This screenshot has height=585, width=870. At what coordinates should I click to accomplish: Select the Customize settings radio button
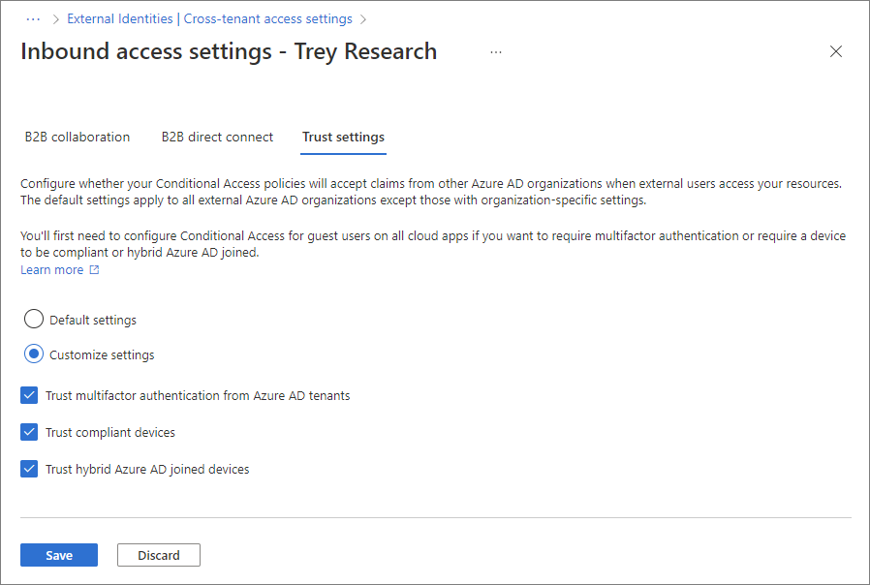tap(34, 354)
